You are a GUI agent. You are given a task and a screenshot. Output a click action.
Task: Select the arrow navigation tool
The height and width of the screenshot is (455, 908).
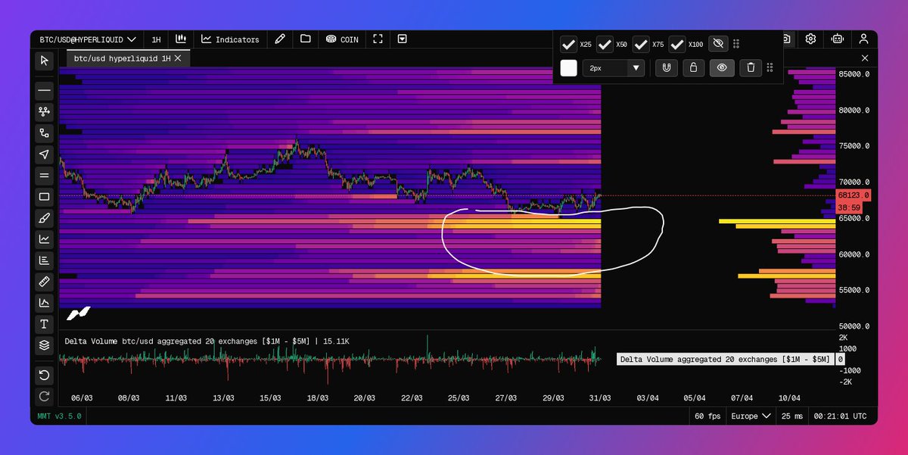[44, 154]
